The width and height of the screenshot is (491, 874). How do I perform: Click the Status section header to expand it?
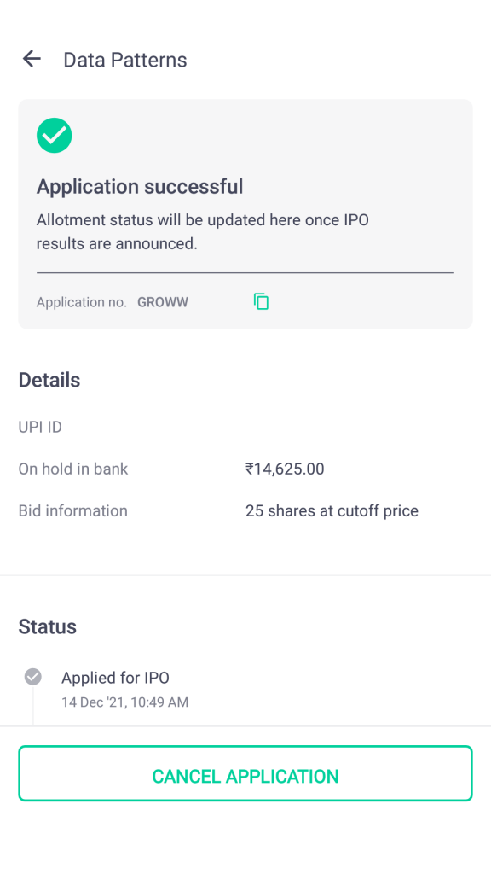point(47,626)
